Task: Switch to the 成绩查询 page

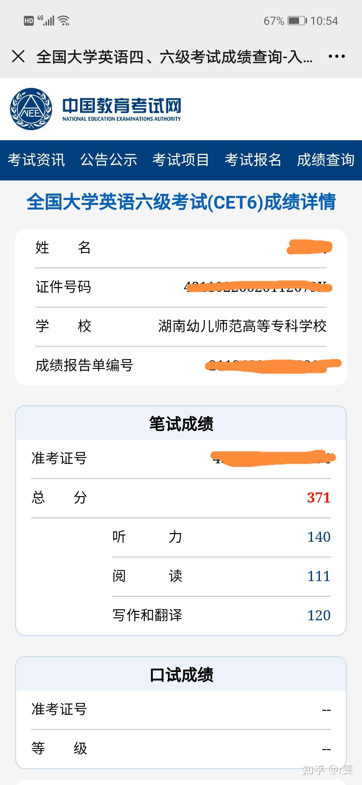Action: coord(325,160)
